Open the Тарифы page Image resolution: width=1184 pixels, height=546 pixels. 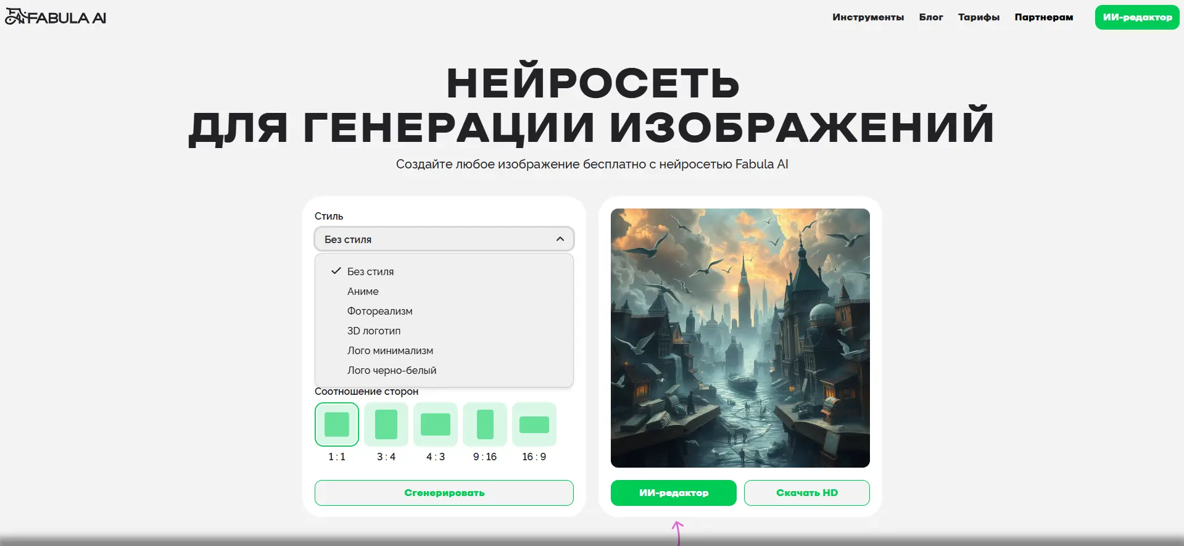979,17
